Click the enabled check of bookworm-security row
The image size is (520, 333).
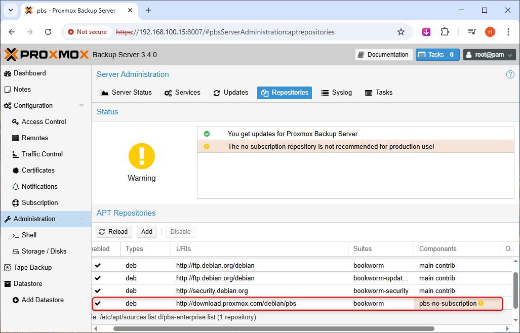click(x=98, y=291)
